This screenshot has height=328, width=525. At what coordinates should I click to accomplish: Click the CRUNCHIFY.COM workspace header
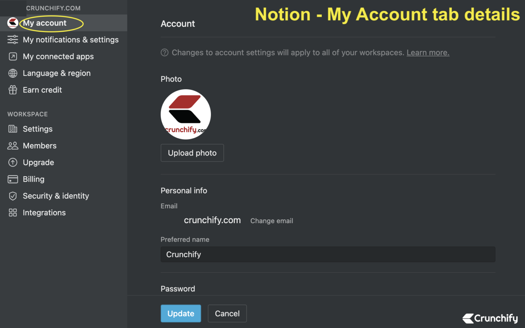coord(53,8)
